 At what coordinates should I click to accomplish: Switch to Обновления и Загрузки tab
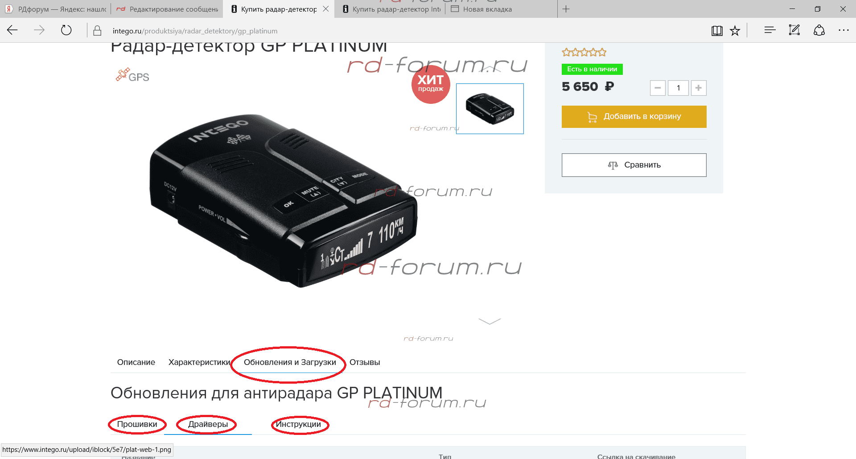click(290, 362)
